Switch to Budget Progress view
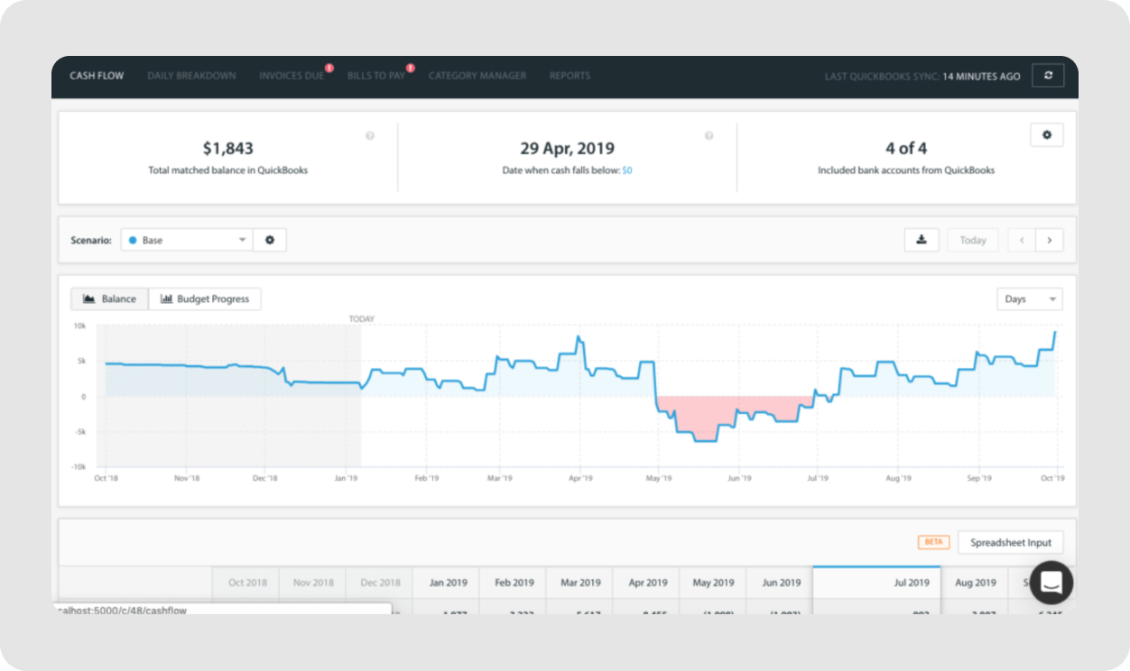The image size is (1130, 671). 205,299
